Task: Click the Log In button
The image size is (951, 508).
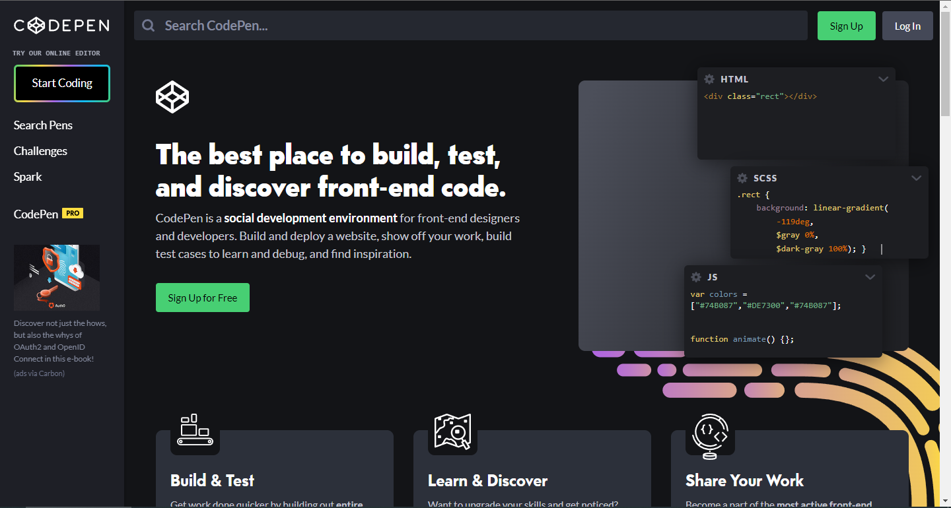Action: tap(907, 26)
